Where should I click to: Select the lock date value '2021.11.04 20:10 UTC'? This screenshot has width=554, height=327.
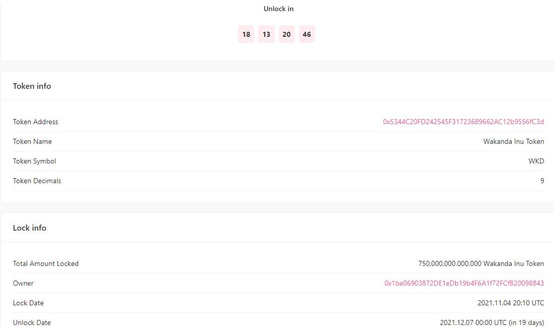point(511,303)
